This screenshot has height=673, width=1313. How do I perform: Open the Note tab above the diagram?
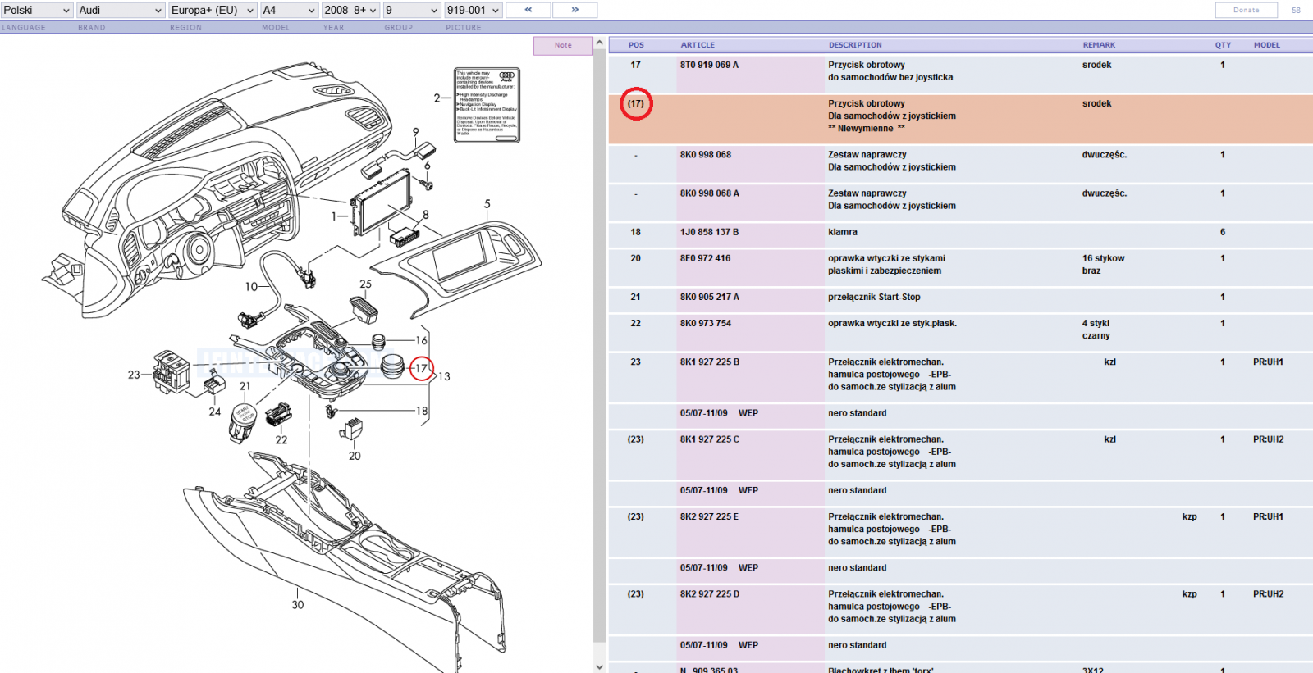tap(563, 46)
